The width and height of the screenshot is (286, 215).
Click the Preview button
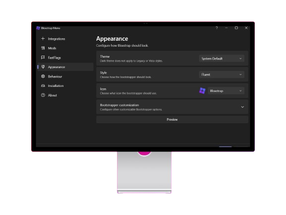(172, 120)
